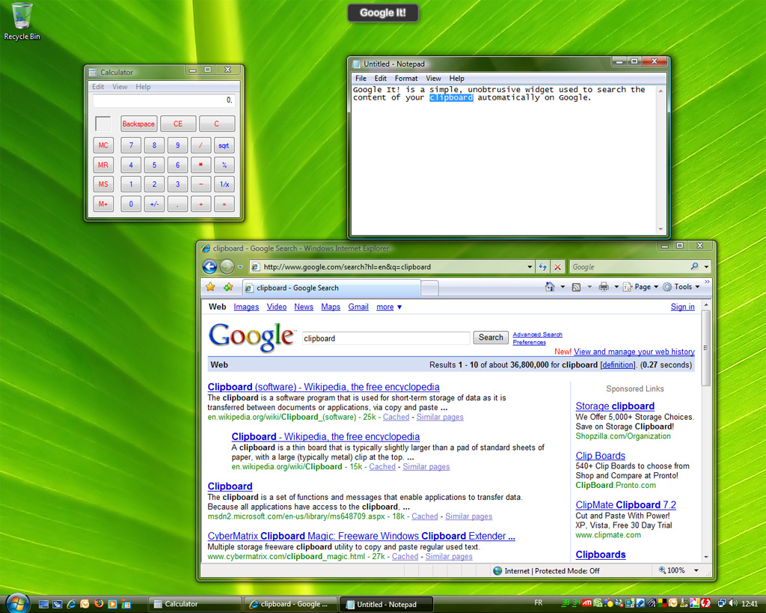This screenshot has width=766, height=613.
Task: Open Calculator View menu
Action: pos(120,87)
